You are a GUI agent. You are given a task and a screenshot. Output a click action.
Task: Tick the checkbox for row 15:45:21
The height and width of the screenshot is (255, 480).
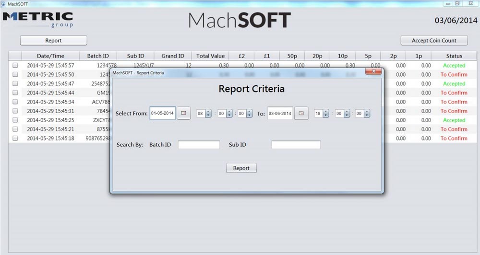pyautogui.click(x=15, y=129)
